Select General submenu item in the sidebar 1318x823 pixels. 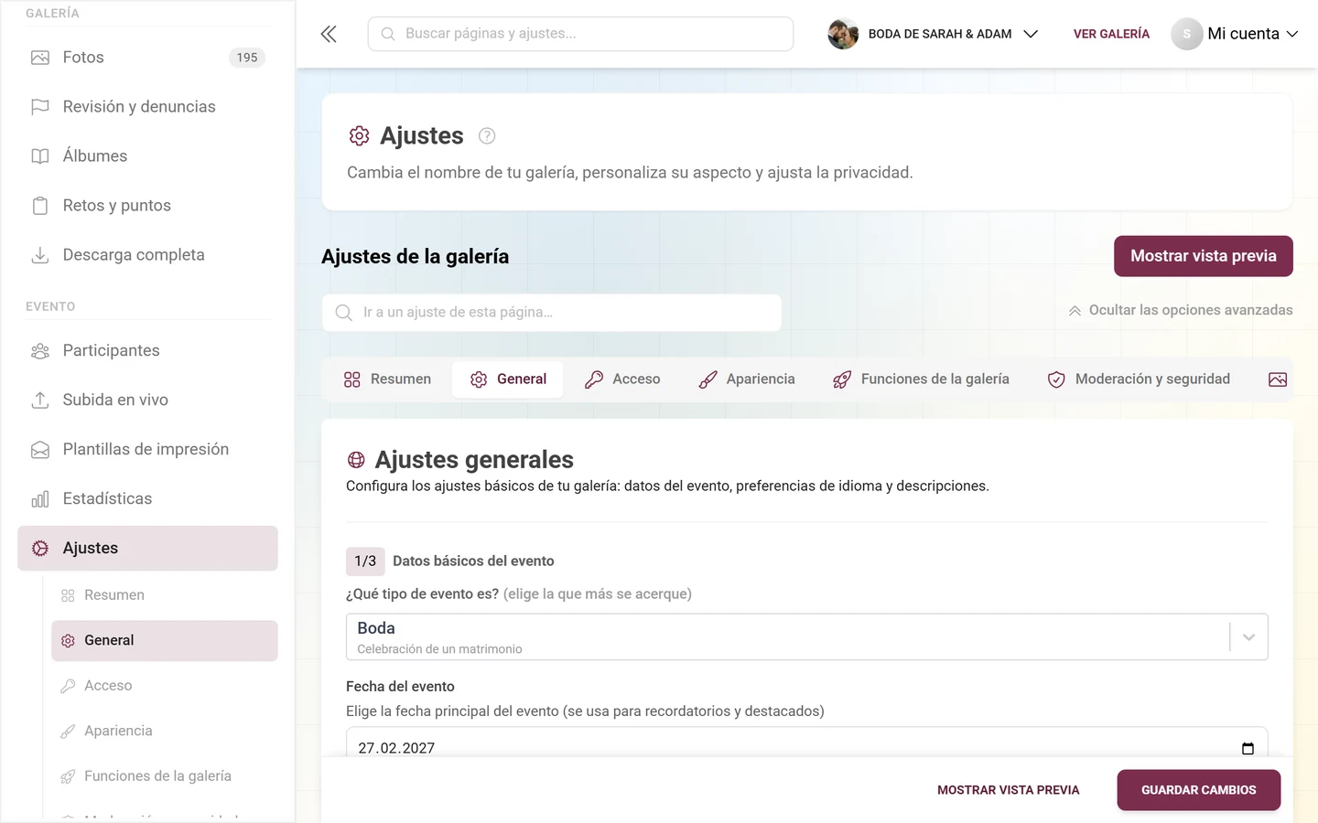click(165, 641)
